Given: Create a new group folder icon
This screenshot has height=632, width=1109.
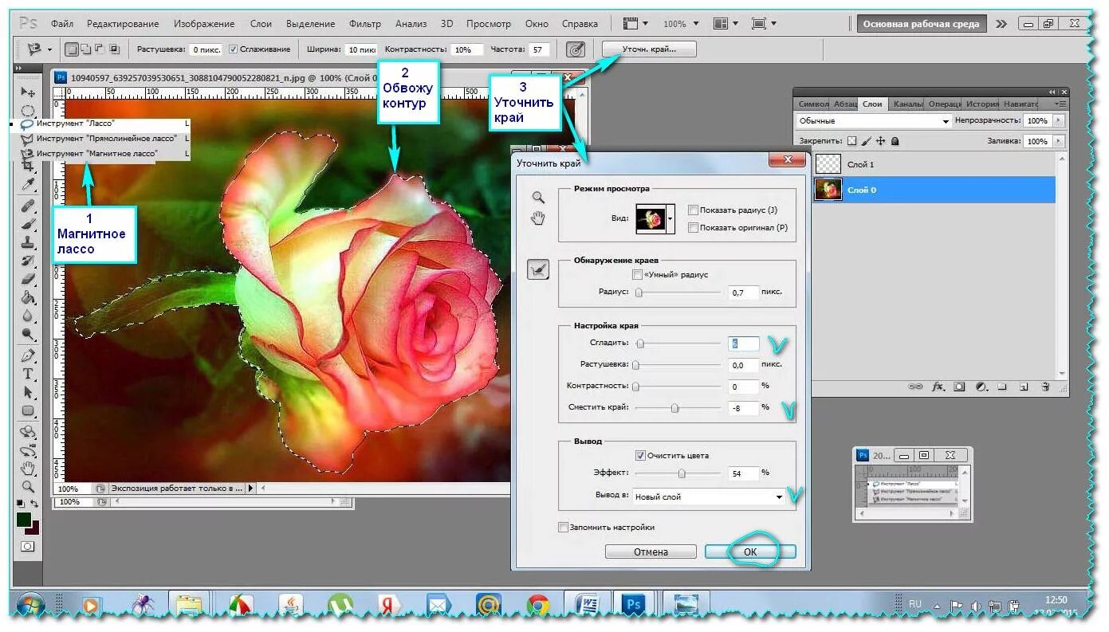Looking at the screenshot, I should click(x=1002, y=387).
